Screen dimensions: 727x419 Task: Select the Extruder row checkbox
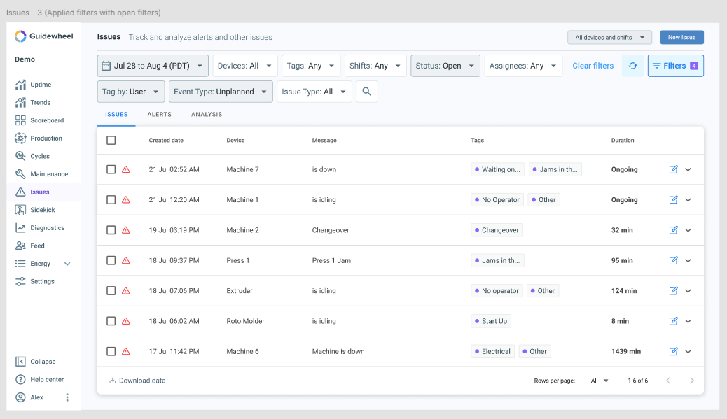pos(111,291)
